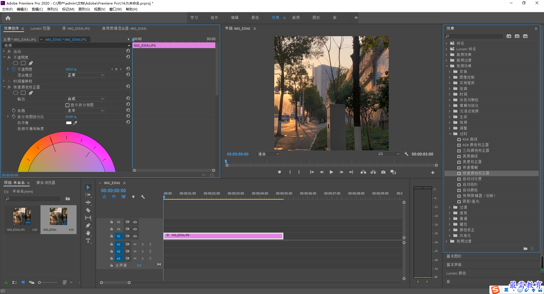Image resolution: width=544 pixels, height=294 pixels.
Task: Pick white balance with eyedropper
Action: tap(75, 123)
